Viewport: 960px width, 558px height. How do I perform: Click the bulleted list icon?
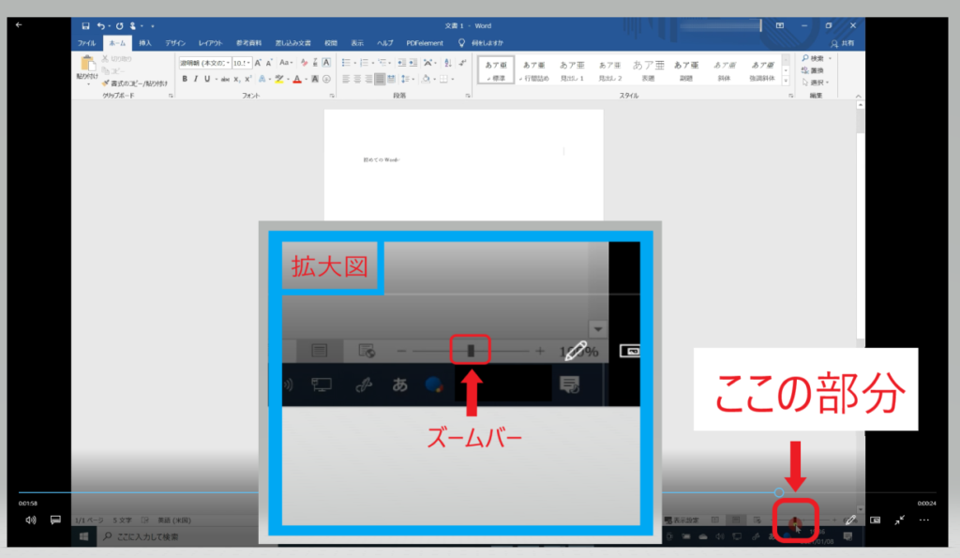[x=346, y=63]
